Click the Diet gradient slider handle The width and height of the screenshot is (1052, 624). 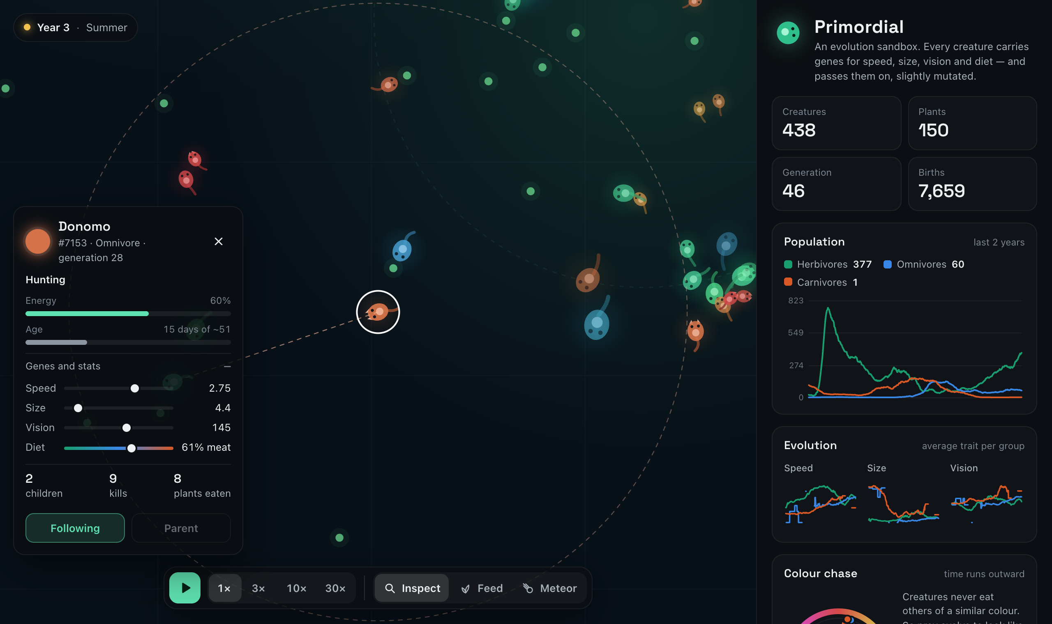point(131,448)
